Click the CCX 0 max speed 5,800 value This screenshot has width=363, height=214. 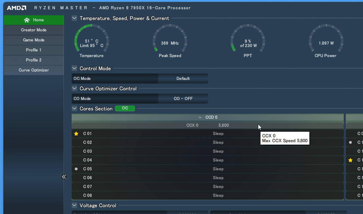tap(224, 125)
